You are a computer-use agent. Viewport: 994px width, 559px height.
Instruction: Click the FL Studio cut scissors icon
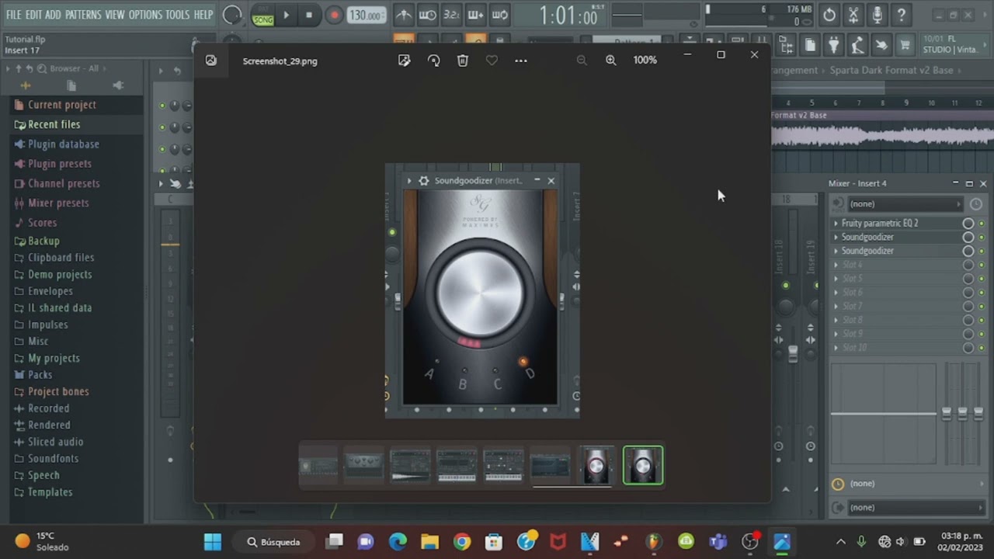(x=853, y=15)
